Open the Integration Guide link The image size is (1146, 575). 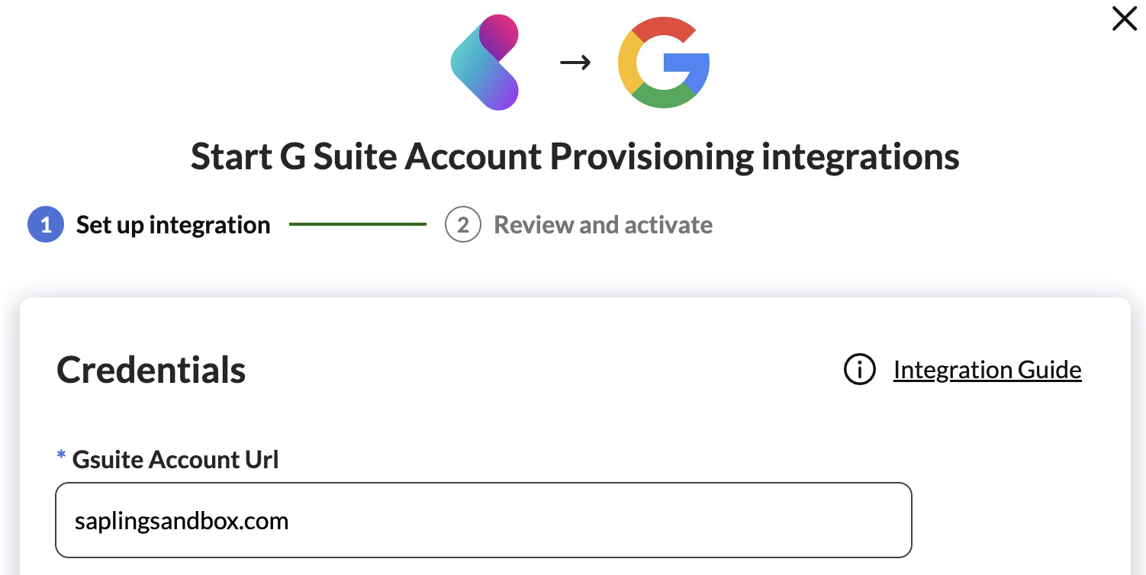[x=987, y=370]
